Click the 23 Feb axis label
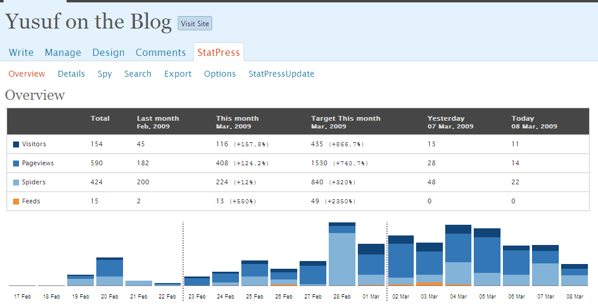The height and width of the screenshot is (308, 598). tap(197, 297)
